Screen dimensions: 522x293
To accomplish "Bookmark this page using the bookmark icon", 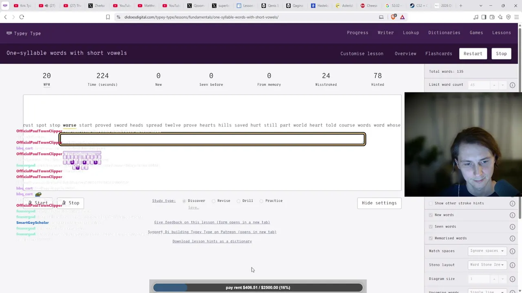I will [x=108, y=17].
